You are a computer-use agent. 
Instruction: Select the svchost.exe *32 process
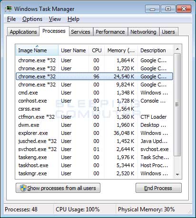(94, 149)
